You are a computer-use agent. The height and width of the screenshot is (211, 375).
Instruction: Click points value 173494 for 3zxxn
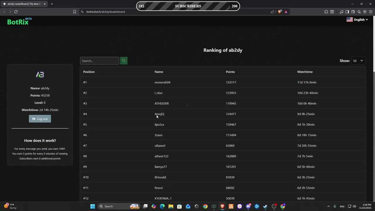click(x=231, y=135)
